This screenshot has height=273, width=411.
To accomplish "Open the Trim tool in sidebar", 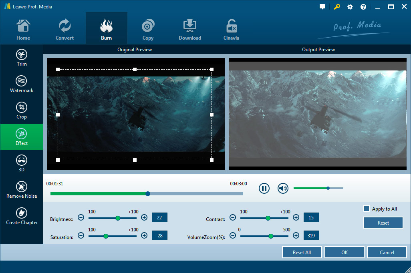I will click(x=22, y=58).
